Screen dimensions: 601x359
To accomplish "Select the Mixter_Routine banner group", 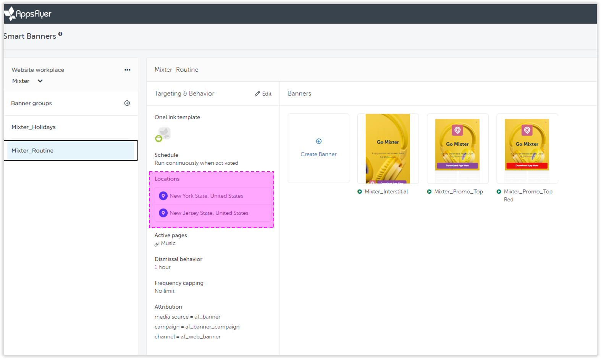I will (x=71, y=150).
